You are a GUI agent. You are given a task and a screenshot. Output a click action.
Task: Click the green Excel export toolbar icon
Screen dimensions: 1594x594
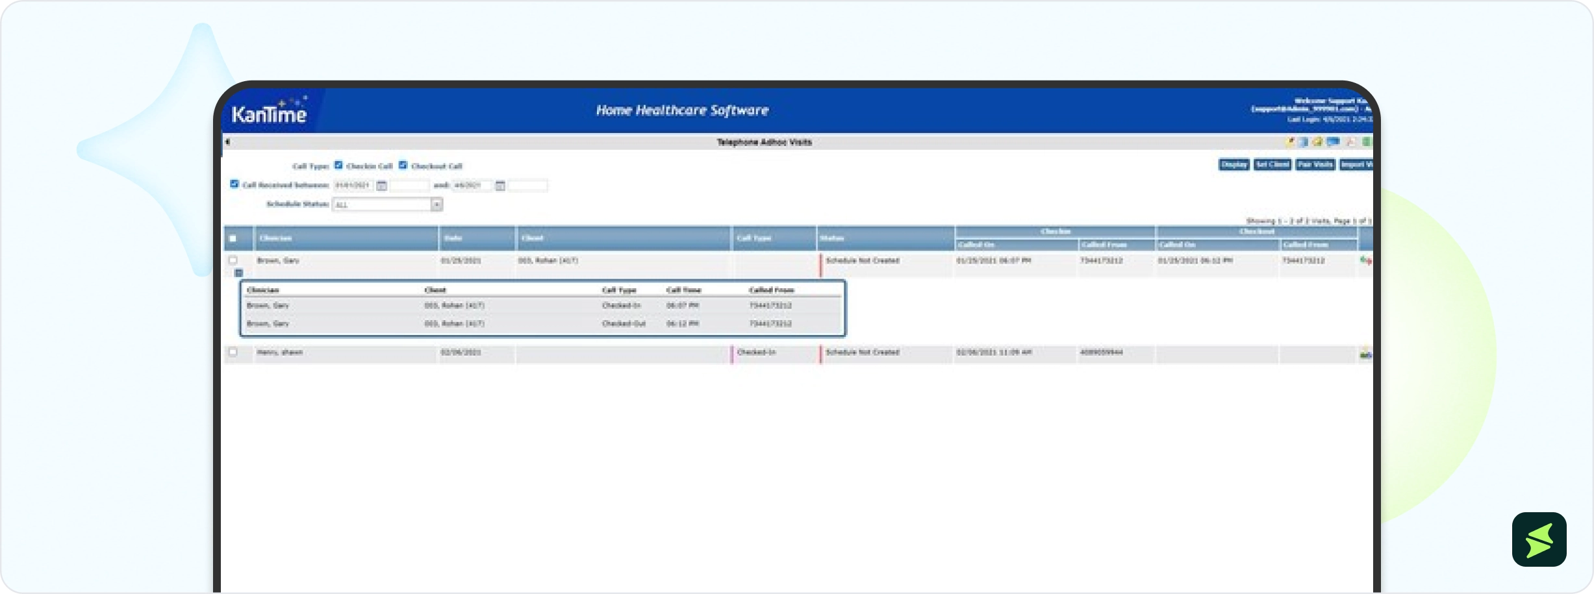point(1366,142)
